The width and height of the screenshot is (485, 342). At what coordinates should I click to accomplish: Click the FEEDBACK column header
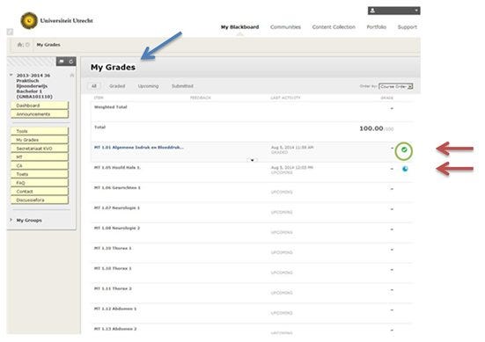coord(201,98)
